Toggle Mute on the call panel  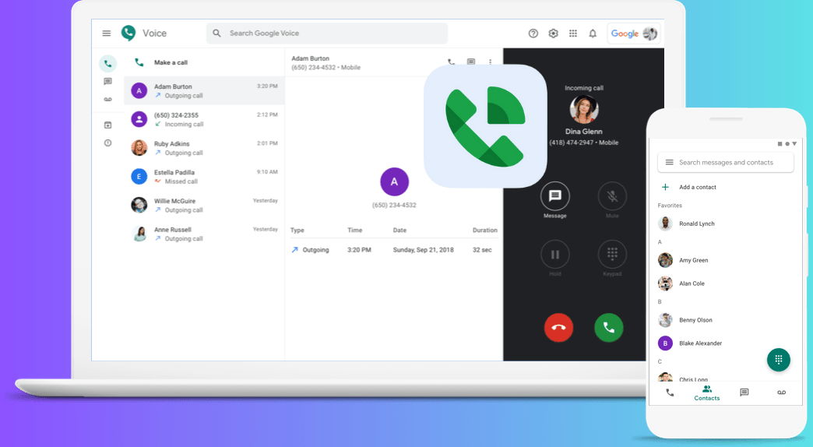pyautogui.click(x=612, y=196)
